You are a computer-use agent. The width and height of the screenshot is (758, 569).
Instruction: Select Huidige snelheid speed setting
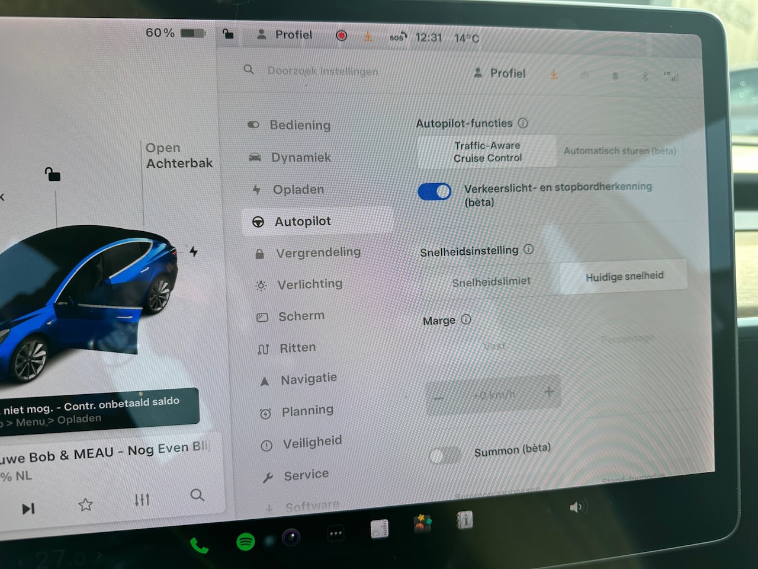(624, 277)
